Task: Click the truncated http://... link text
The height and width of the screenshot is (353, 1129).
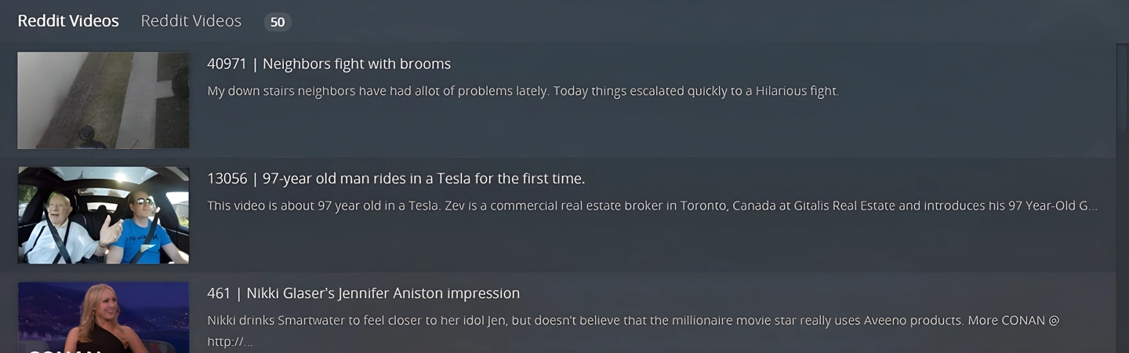Action: 230,341
